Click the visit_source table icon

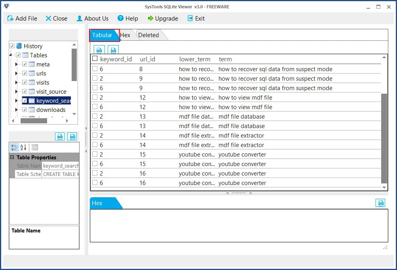click(32, 92)
